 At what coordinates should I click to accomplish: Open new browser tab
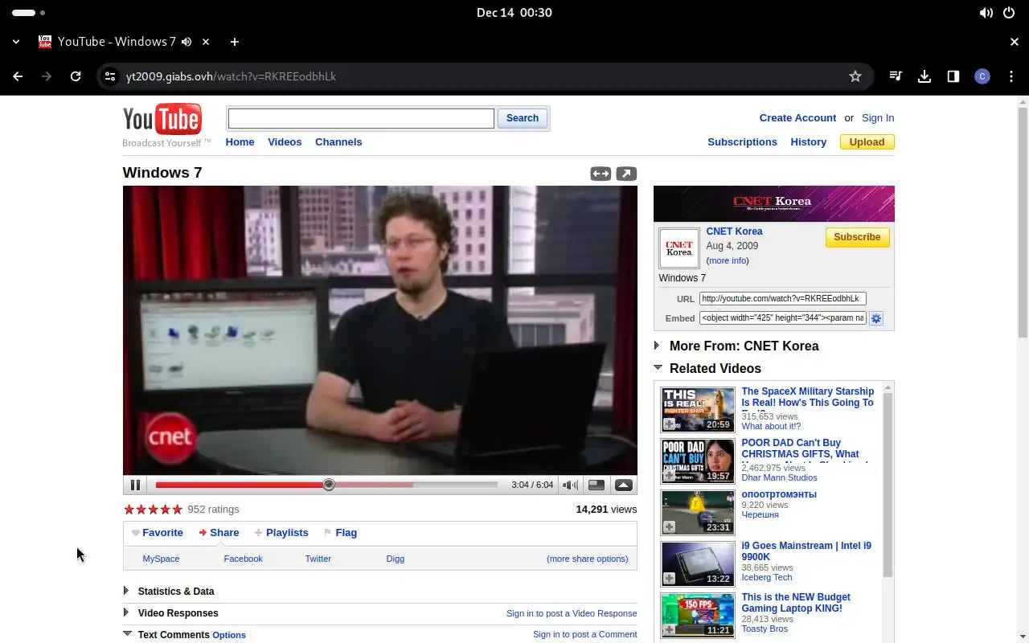point(234,42)
